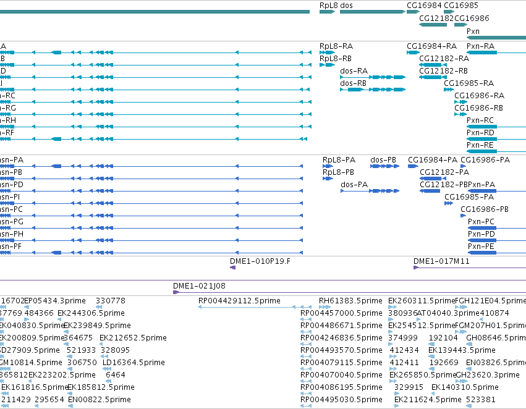The height and width of the screenshot is (409, 526).
Task: Click the CG12182-PB label
Action: click(443, 185)
